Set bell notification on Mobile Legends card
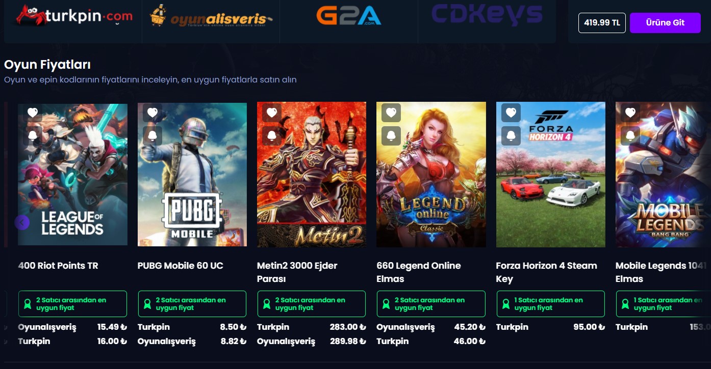This screenshot has width=711, height=369. coord(630,136)
